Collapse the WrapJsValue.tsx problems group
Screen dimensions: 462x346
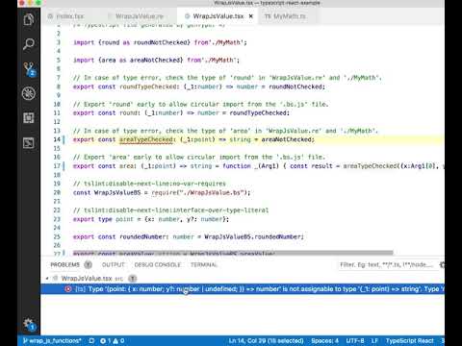pyautogui.click(x=47, y=279)
